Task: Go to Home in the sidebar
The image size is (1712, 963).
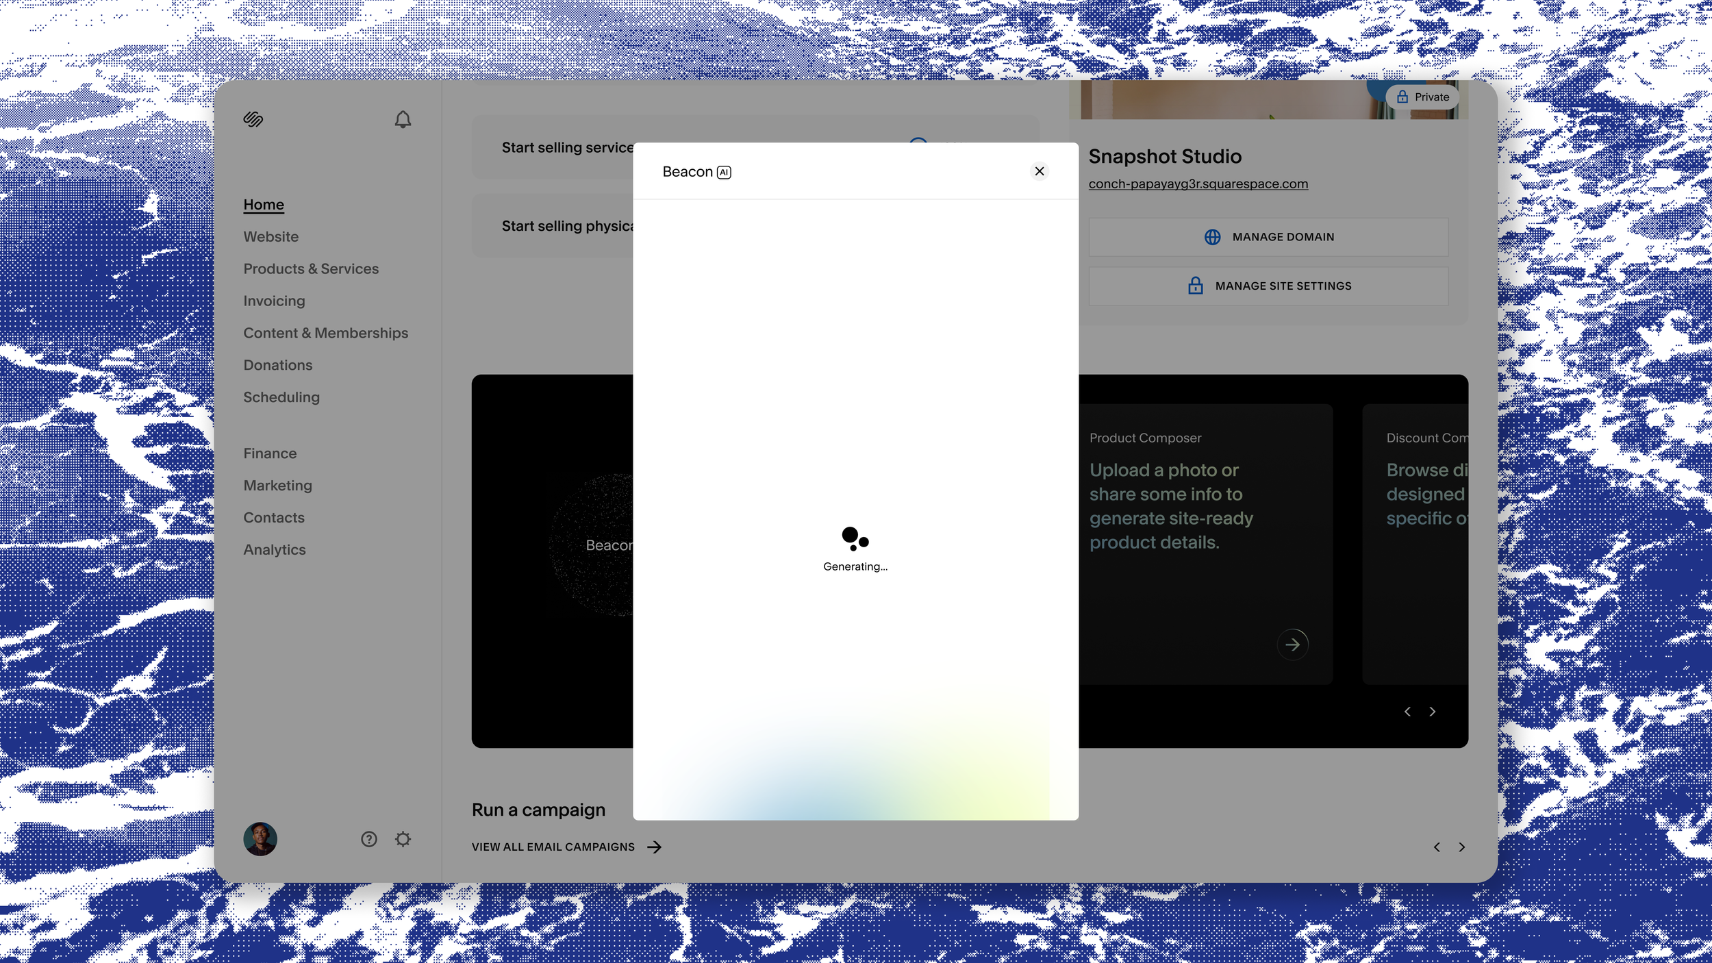Action: coord(264,205)
